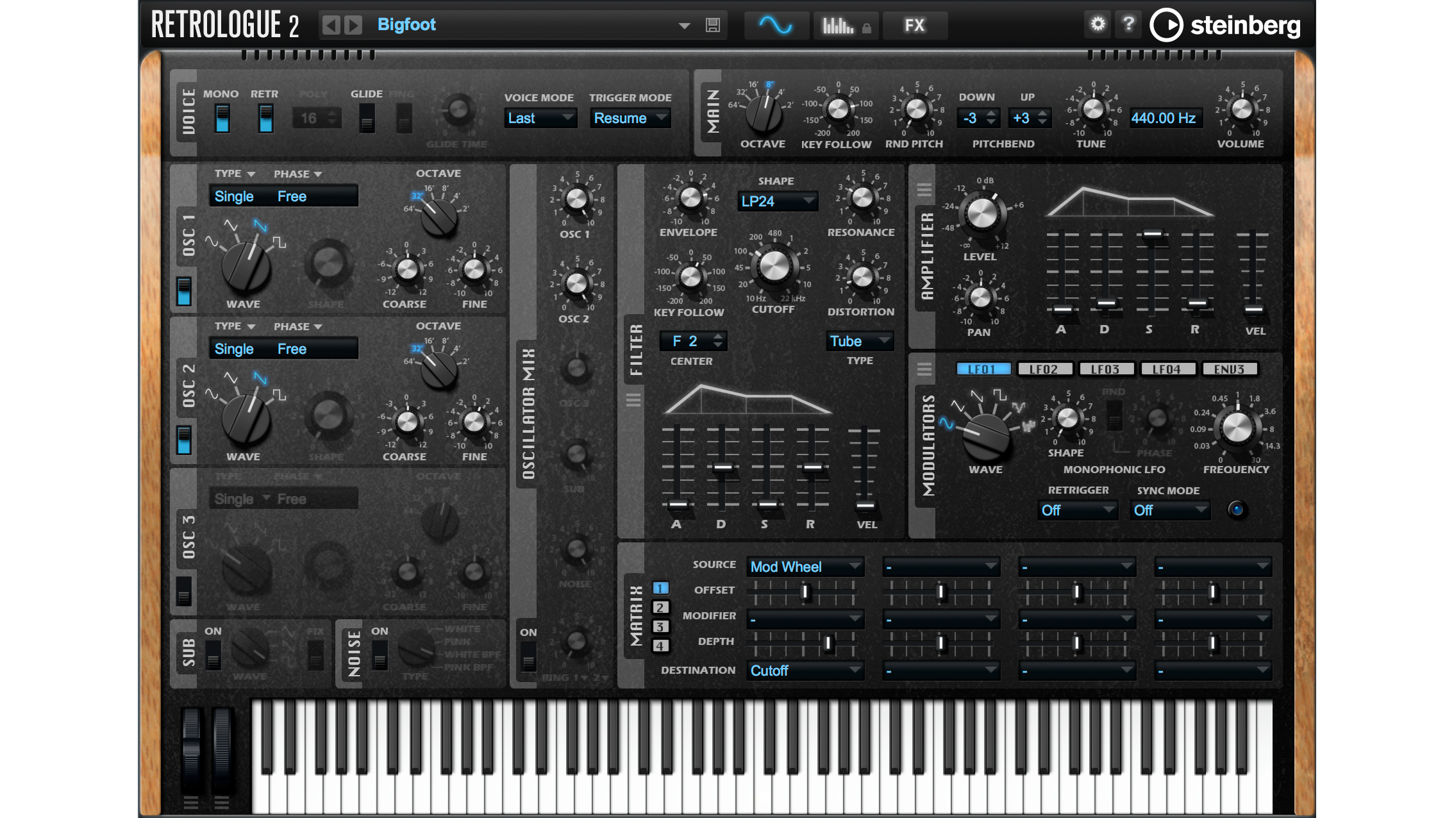Open settings with the gear icon
The image size is (1454, 818).
(x=1098, y=24)
